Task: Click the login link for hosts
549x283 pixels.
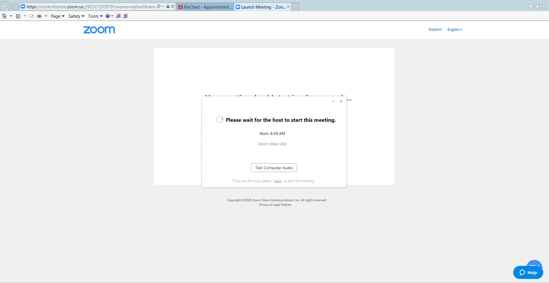Action: click(x=278, y=181)
